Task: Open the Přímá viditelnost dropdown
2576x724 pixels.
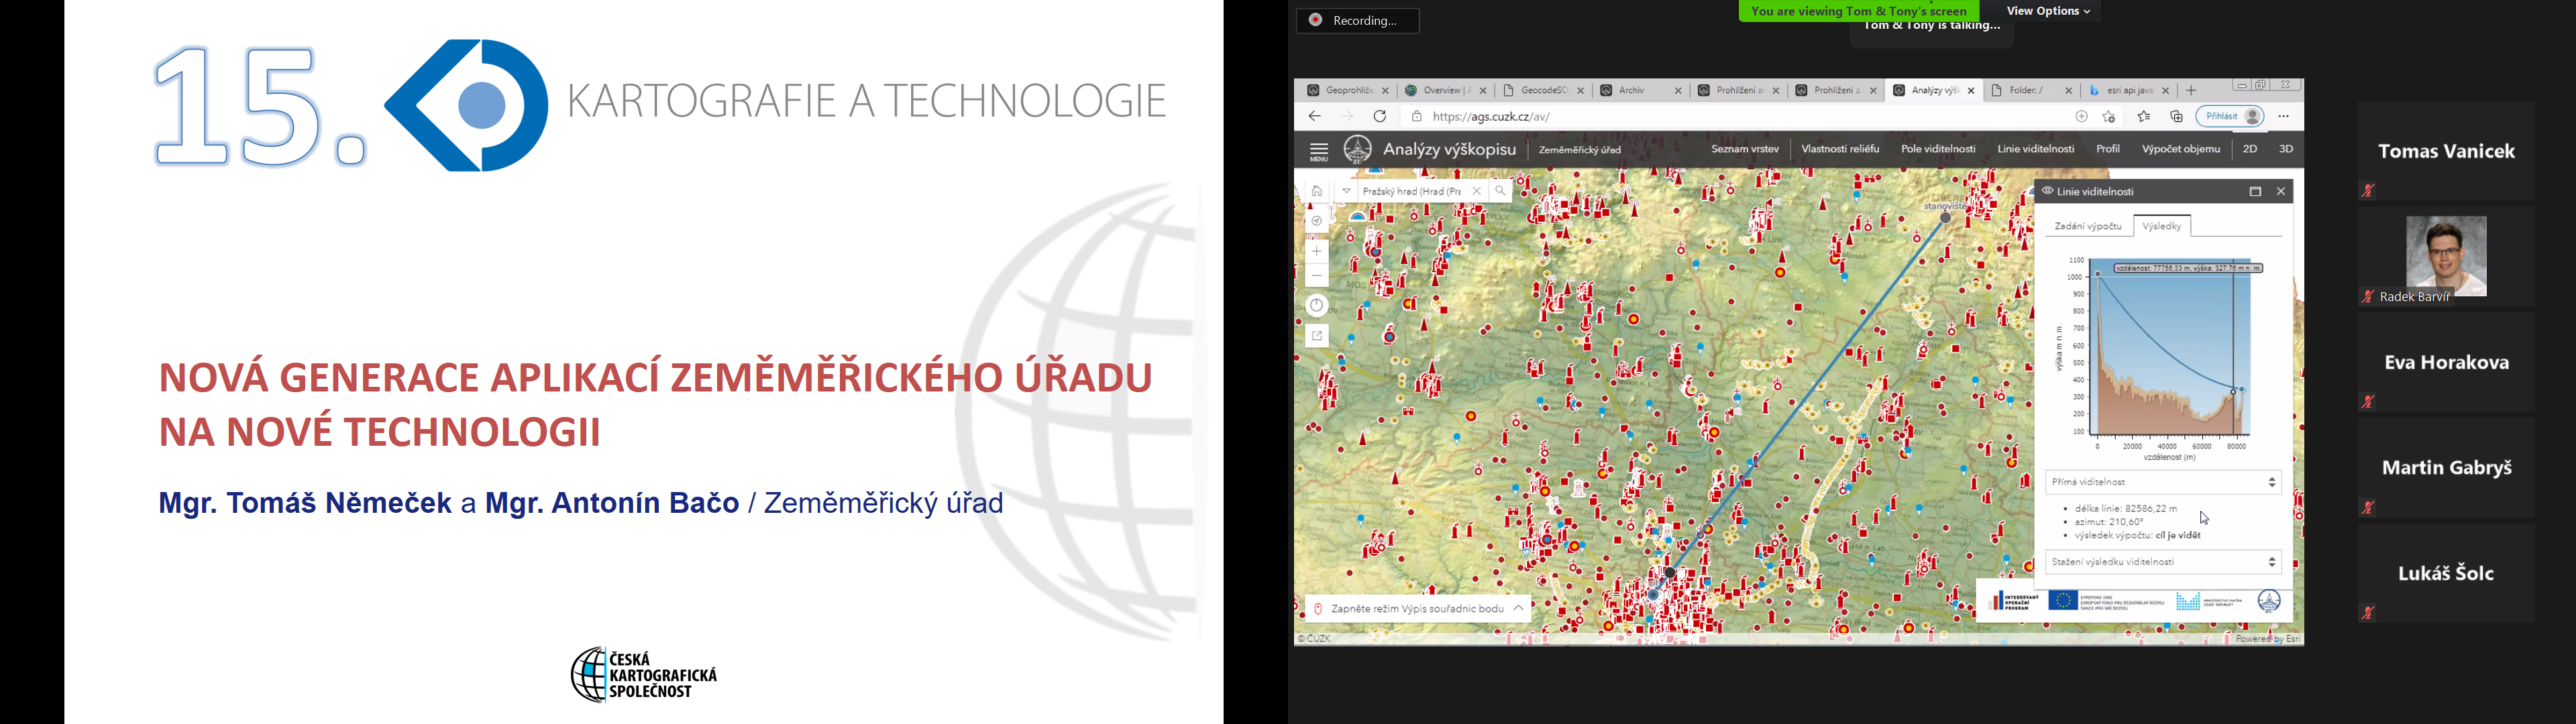Action: (x=2163, y=482)
